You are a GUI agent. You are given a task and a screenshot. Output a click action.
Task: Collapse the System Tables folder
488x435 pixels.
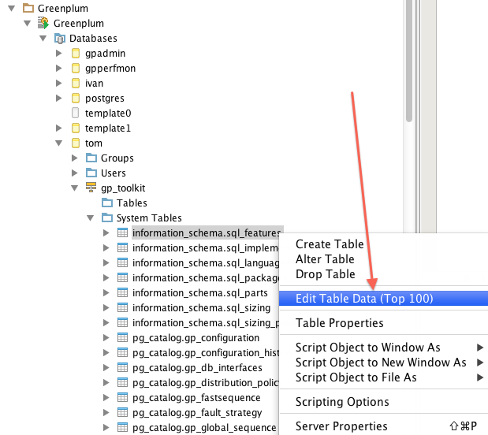click(90, 218)
